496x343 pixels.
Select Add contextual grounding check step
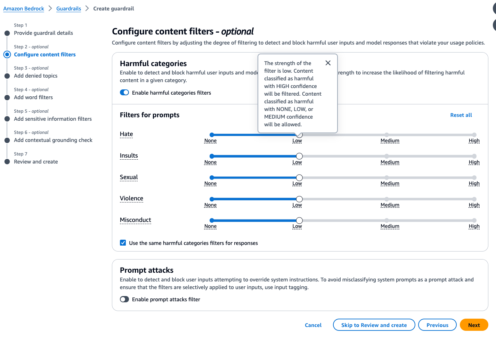(x=53, y=140)
